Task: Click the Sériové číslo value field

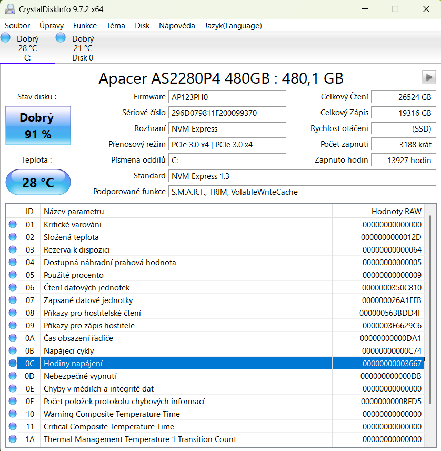Action: pyautogui.click(x=227, y=113)
